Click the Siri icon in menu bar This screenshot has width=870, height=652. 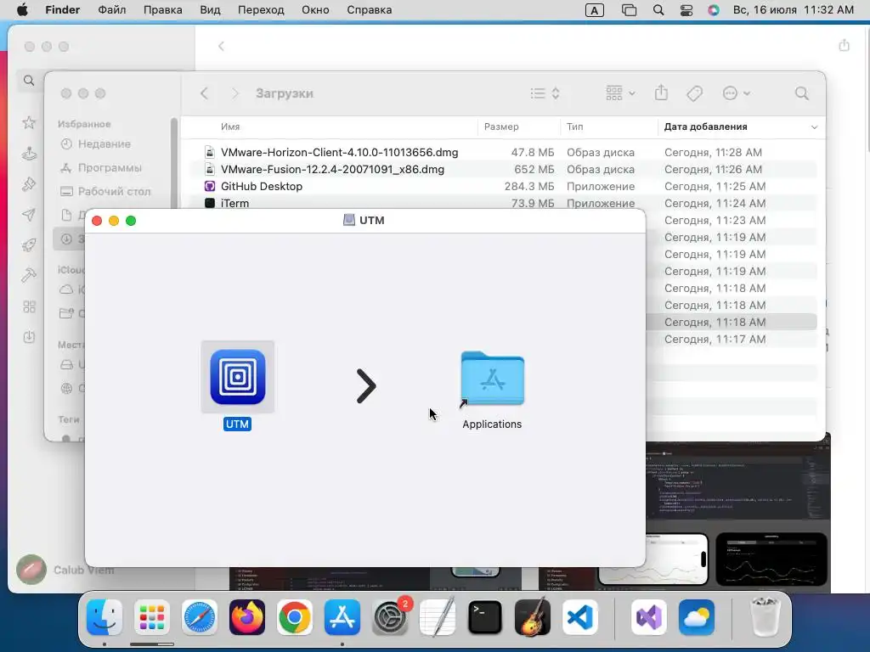[x=714, y=10]
